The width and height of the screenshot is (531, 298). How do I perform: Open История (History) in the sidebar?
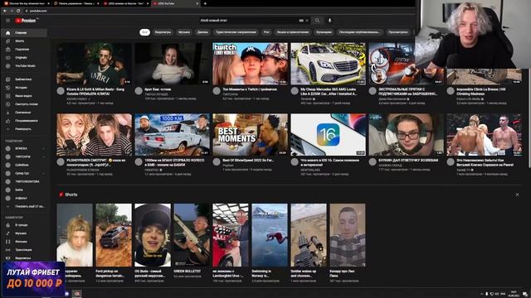(24, 88)
